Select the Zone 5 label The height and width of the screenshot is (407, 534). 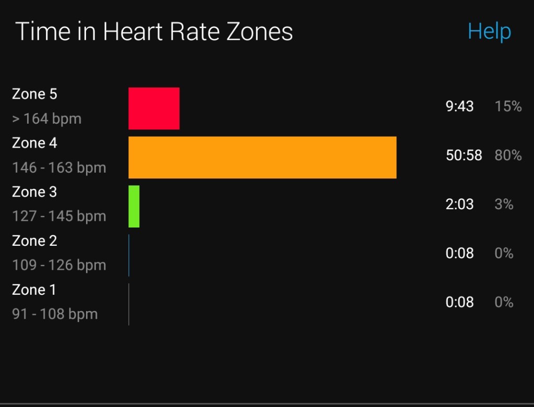(34, 94)
